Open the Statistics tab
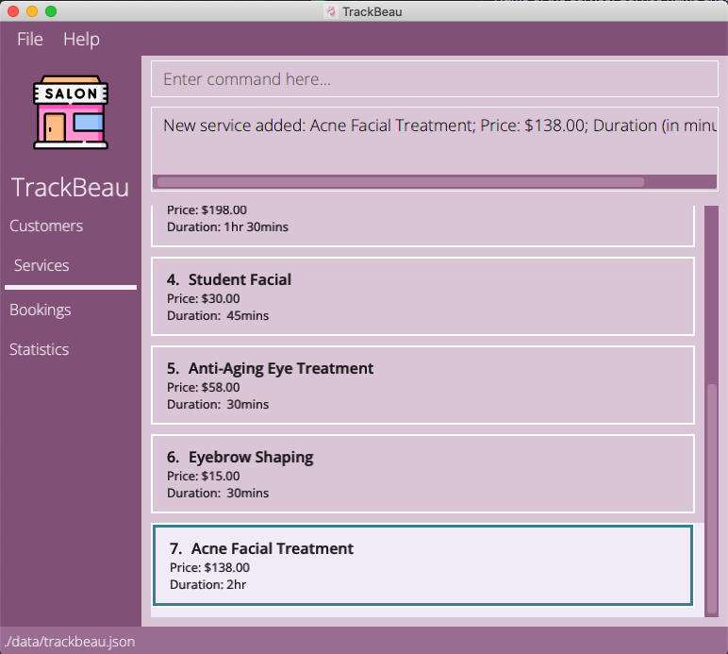728x654 pixels. tap(40, 349)
